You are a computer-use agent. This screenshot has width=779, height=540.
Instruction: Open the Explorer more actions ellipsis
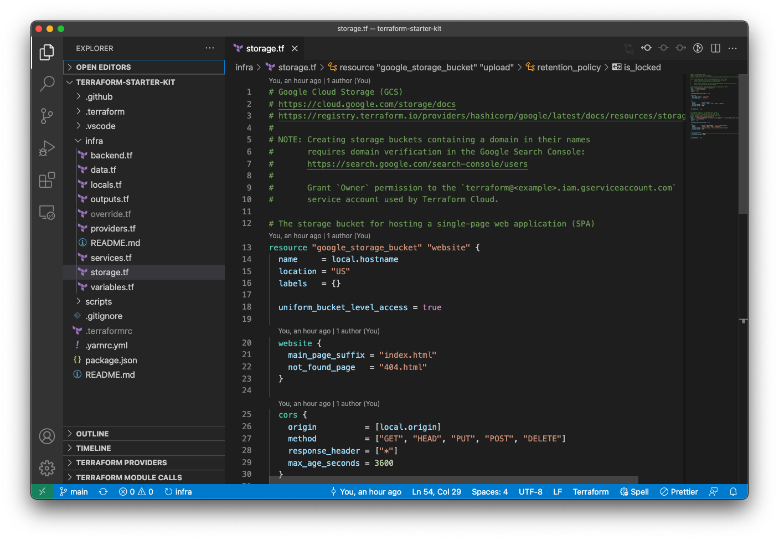point(210,48)
